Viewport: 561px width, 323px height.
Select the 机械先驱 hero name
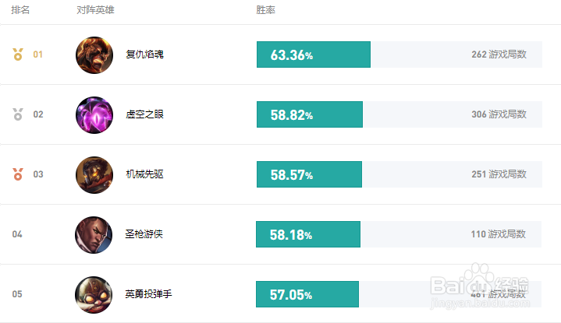(144, 174)
